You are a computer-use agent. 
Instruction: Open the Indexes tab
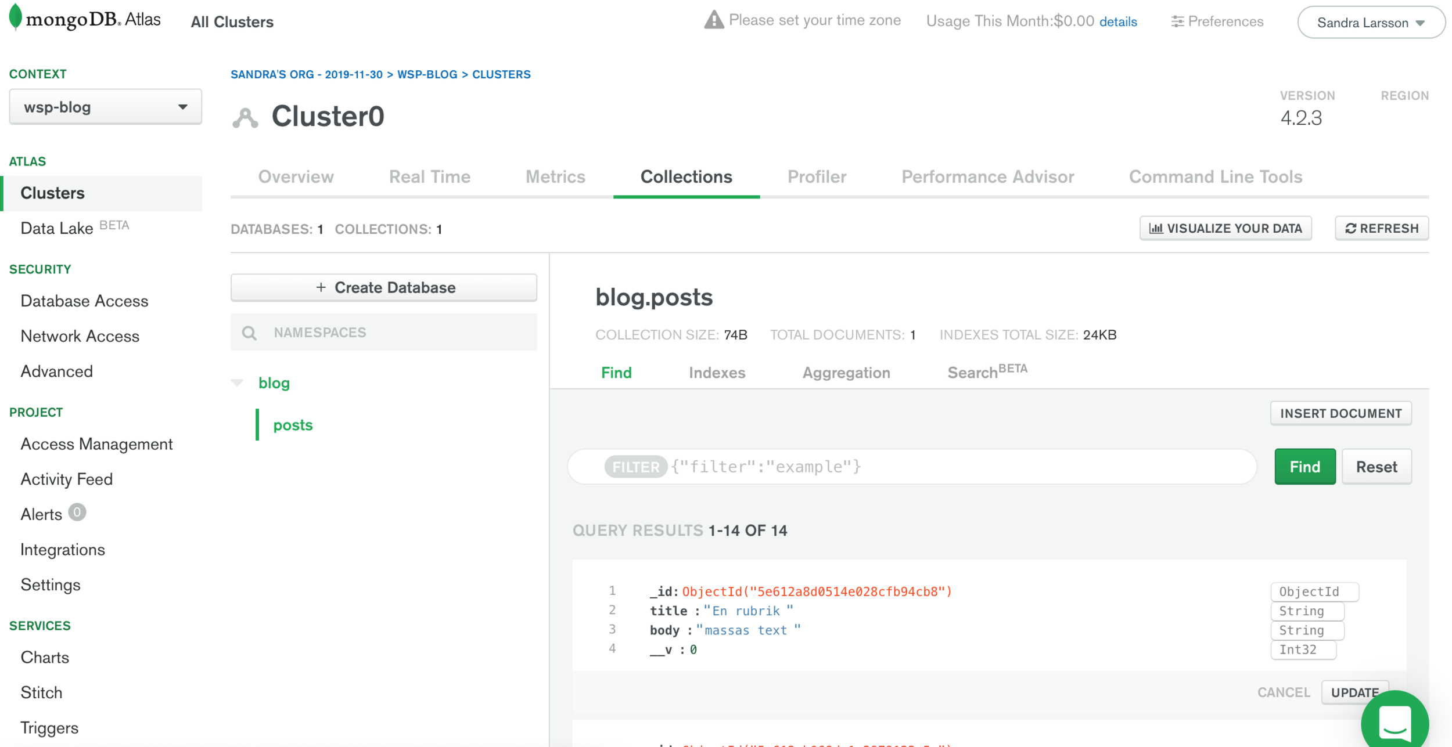717,373
